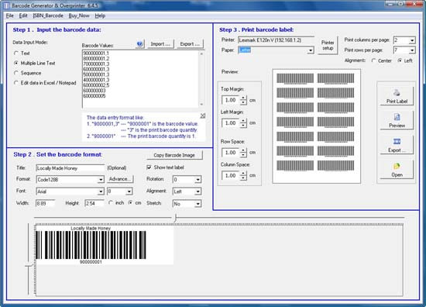Click the vertical ruler slider handle

[x=29, y=266]
